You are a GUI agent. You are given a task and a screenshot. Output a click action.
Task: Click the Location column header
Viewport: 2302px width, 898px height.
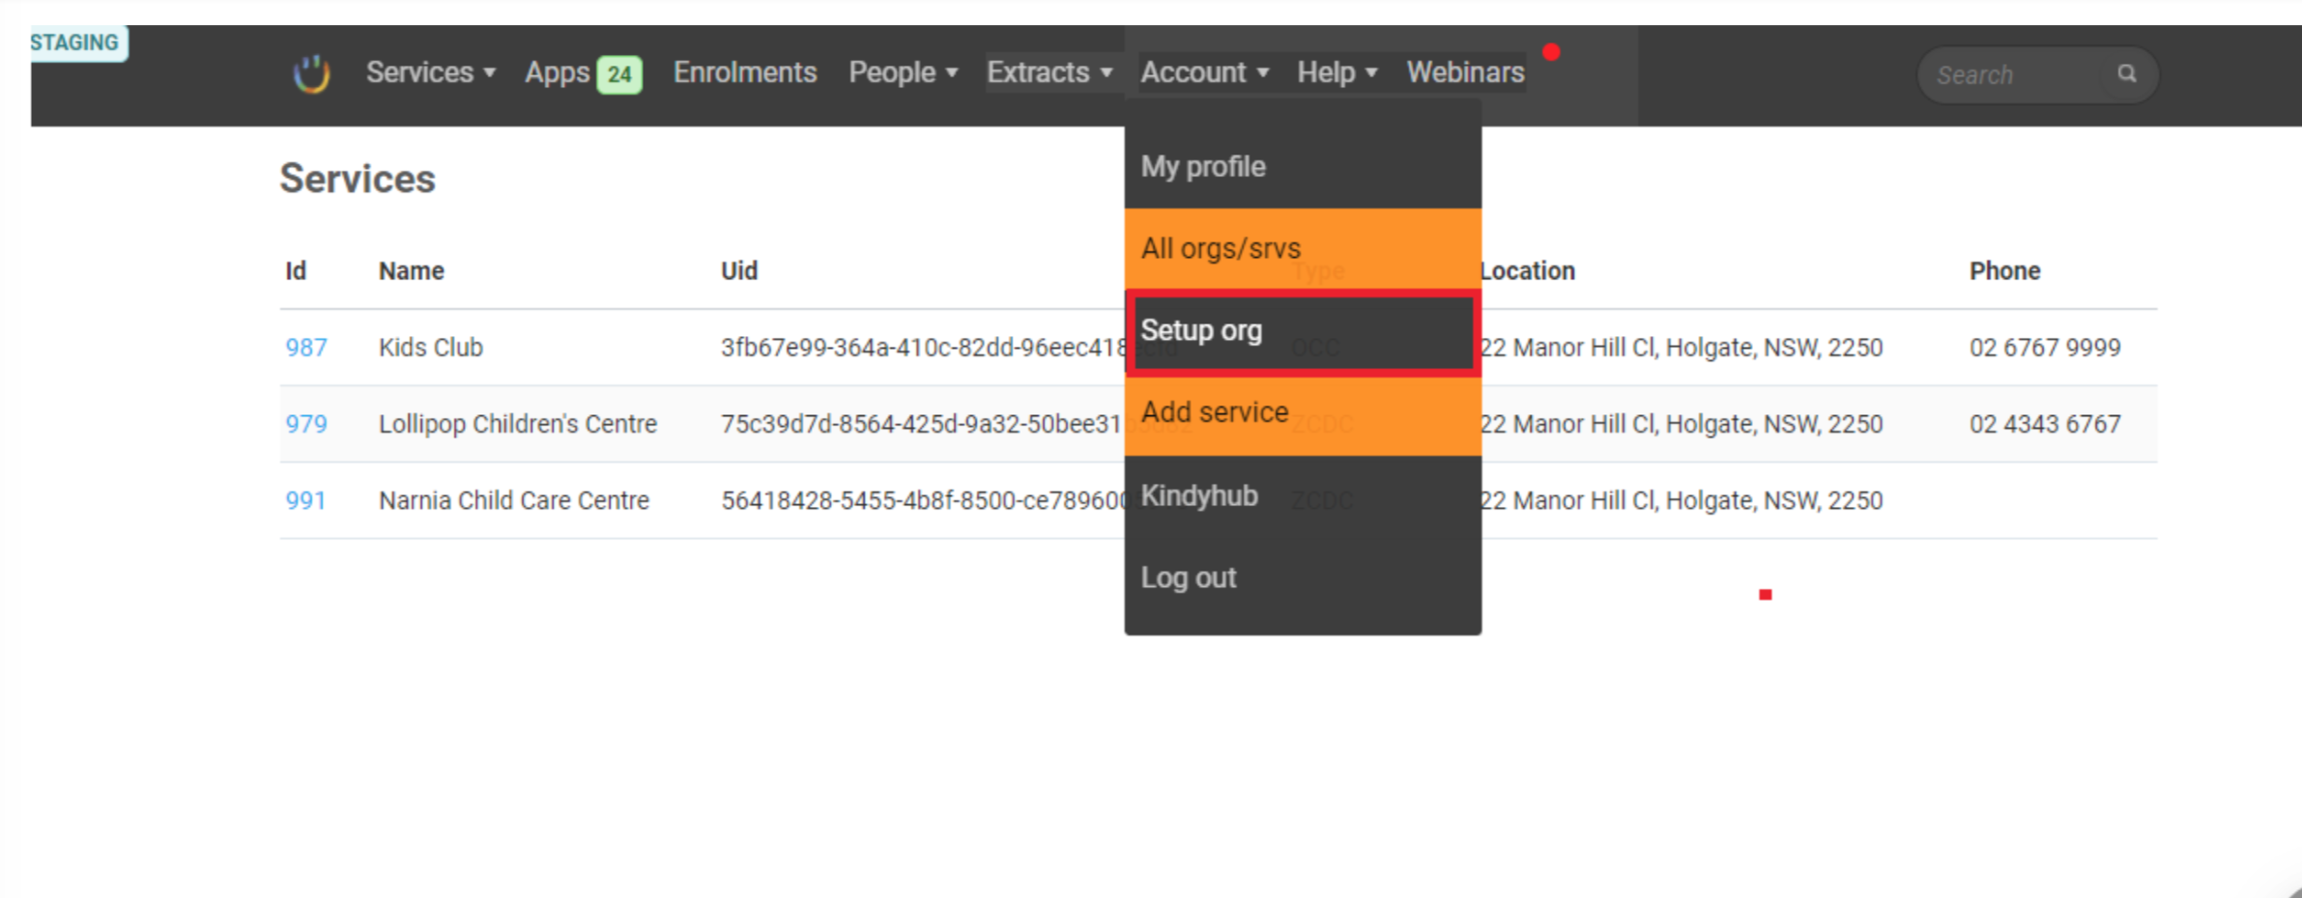1528,271
